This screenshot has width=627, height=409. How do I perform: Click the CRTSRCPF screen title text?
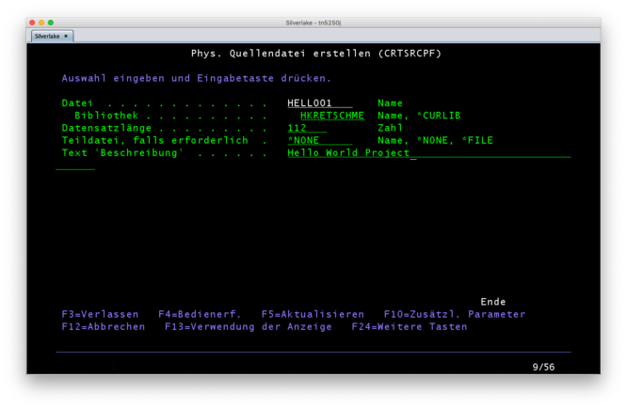click(x=316, y=54)
